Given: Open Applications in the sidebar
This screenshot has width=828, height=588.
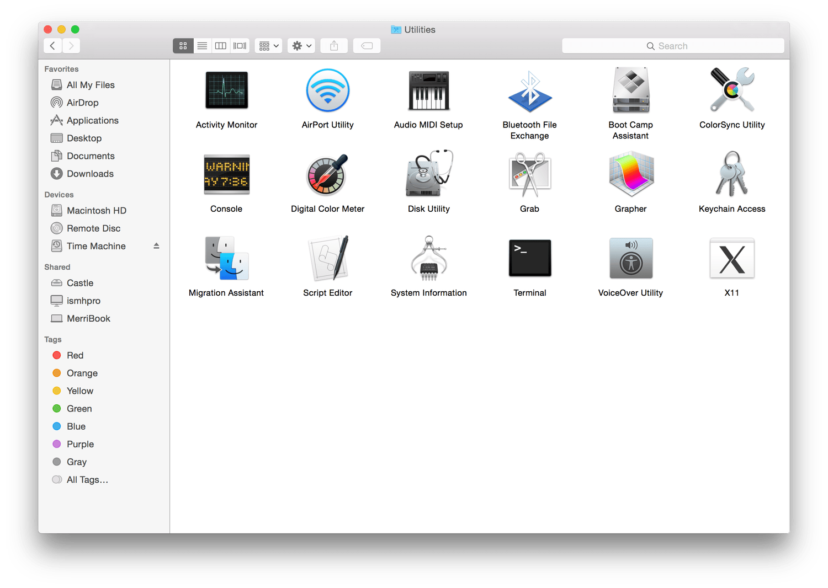Looking at the screenshot, I should [x=92, y=121].
